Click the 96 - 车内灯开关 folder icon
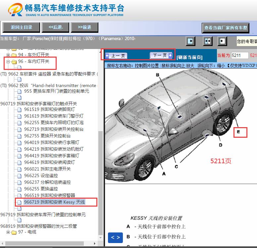Viewport: 257px width, 248px height. (14, 62)
